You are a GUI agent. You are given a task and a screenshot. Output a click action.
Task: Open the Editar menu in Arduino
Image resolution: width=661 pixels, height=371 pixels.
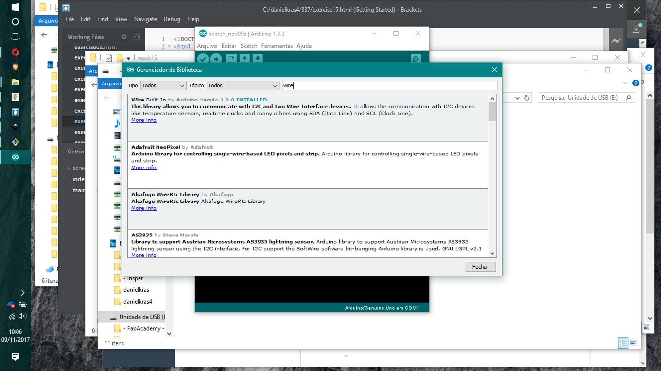pyautogui.click(x=228, y=46)
